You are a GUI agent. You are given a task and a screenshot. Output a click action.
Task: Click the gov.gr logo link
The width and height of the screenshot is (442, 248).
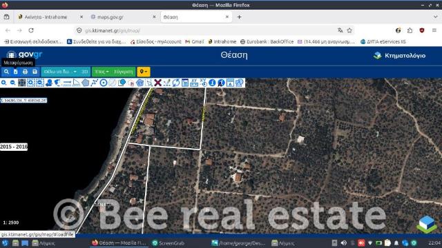pyautogui.click(x=24, y=54)
